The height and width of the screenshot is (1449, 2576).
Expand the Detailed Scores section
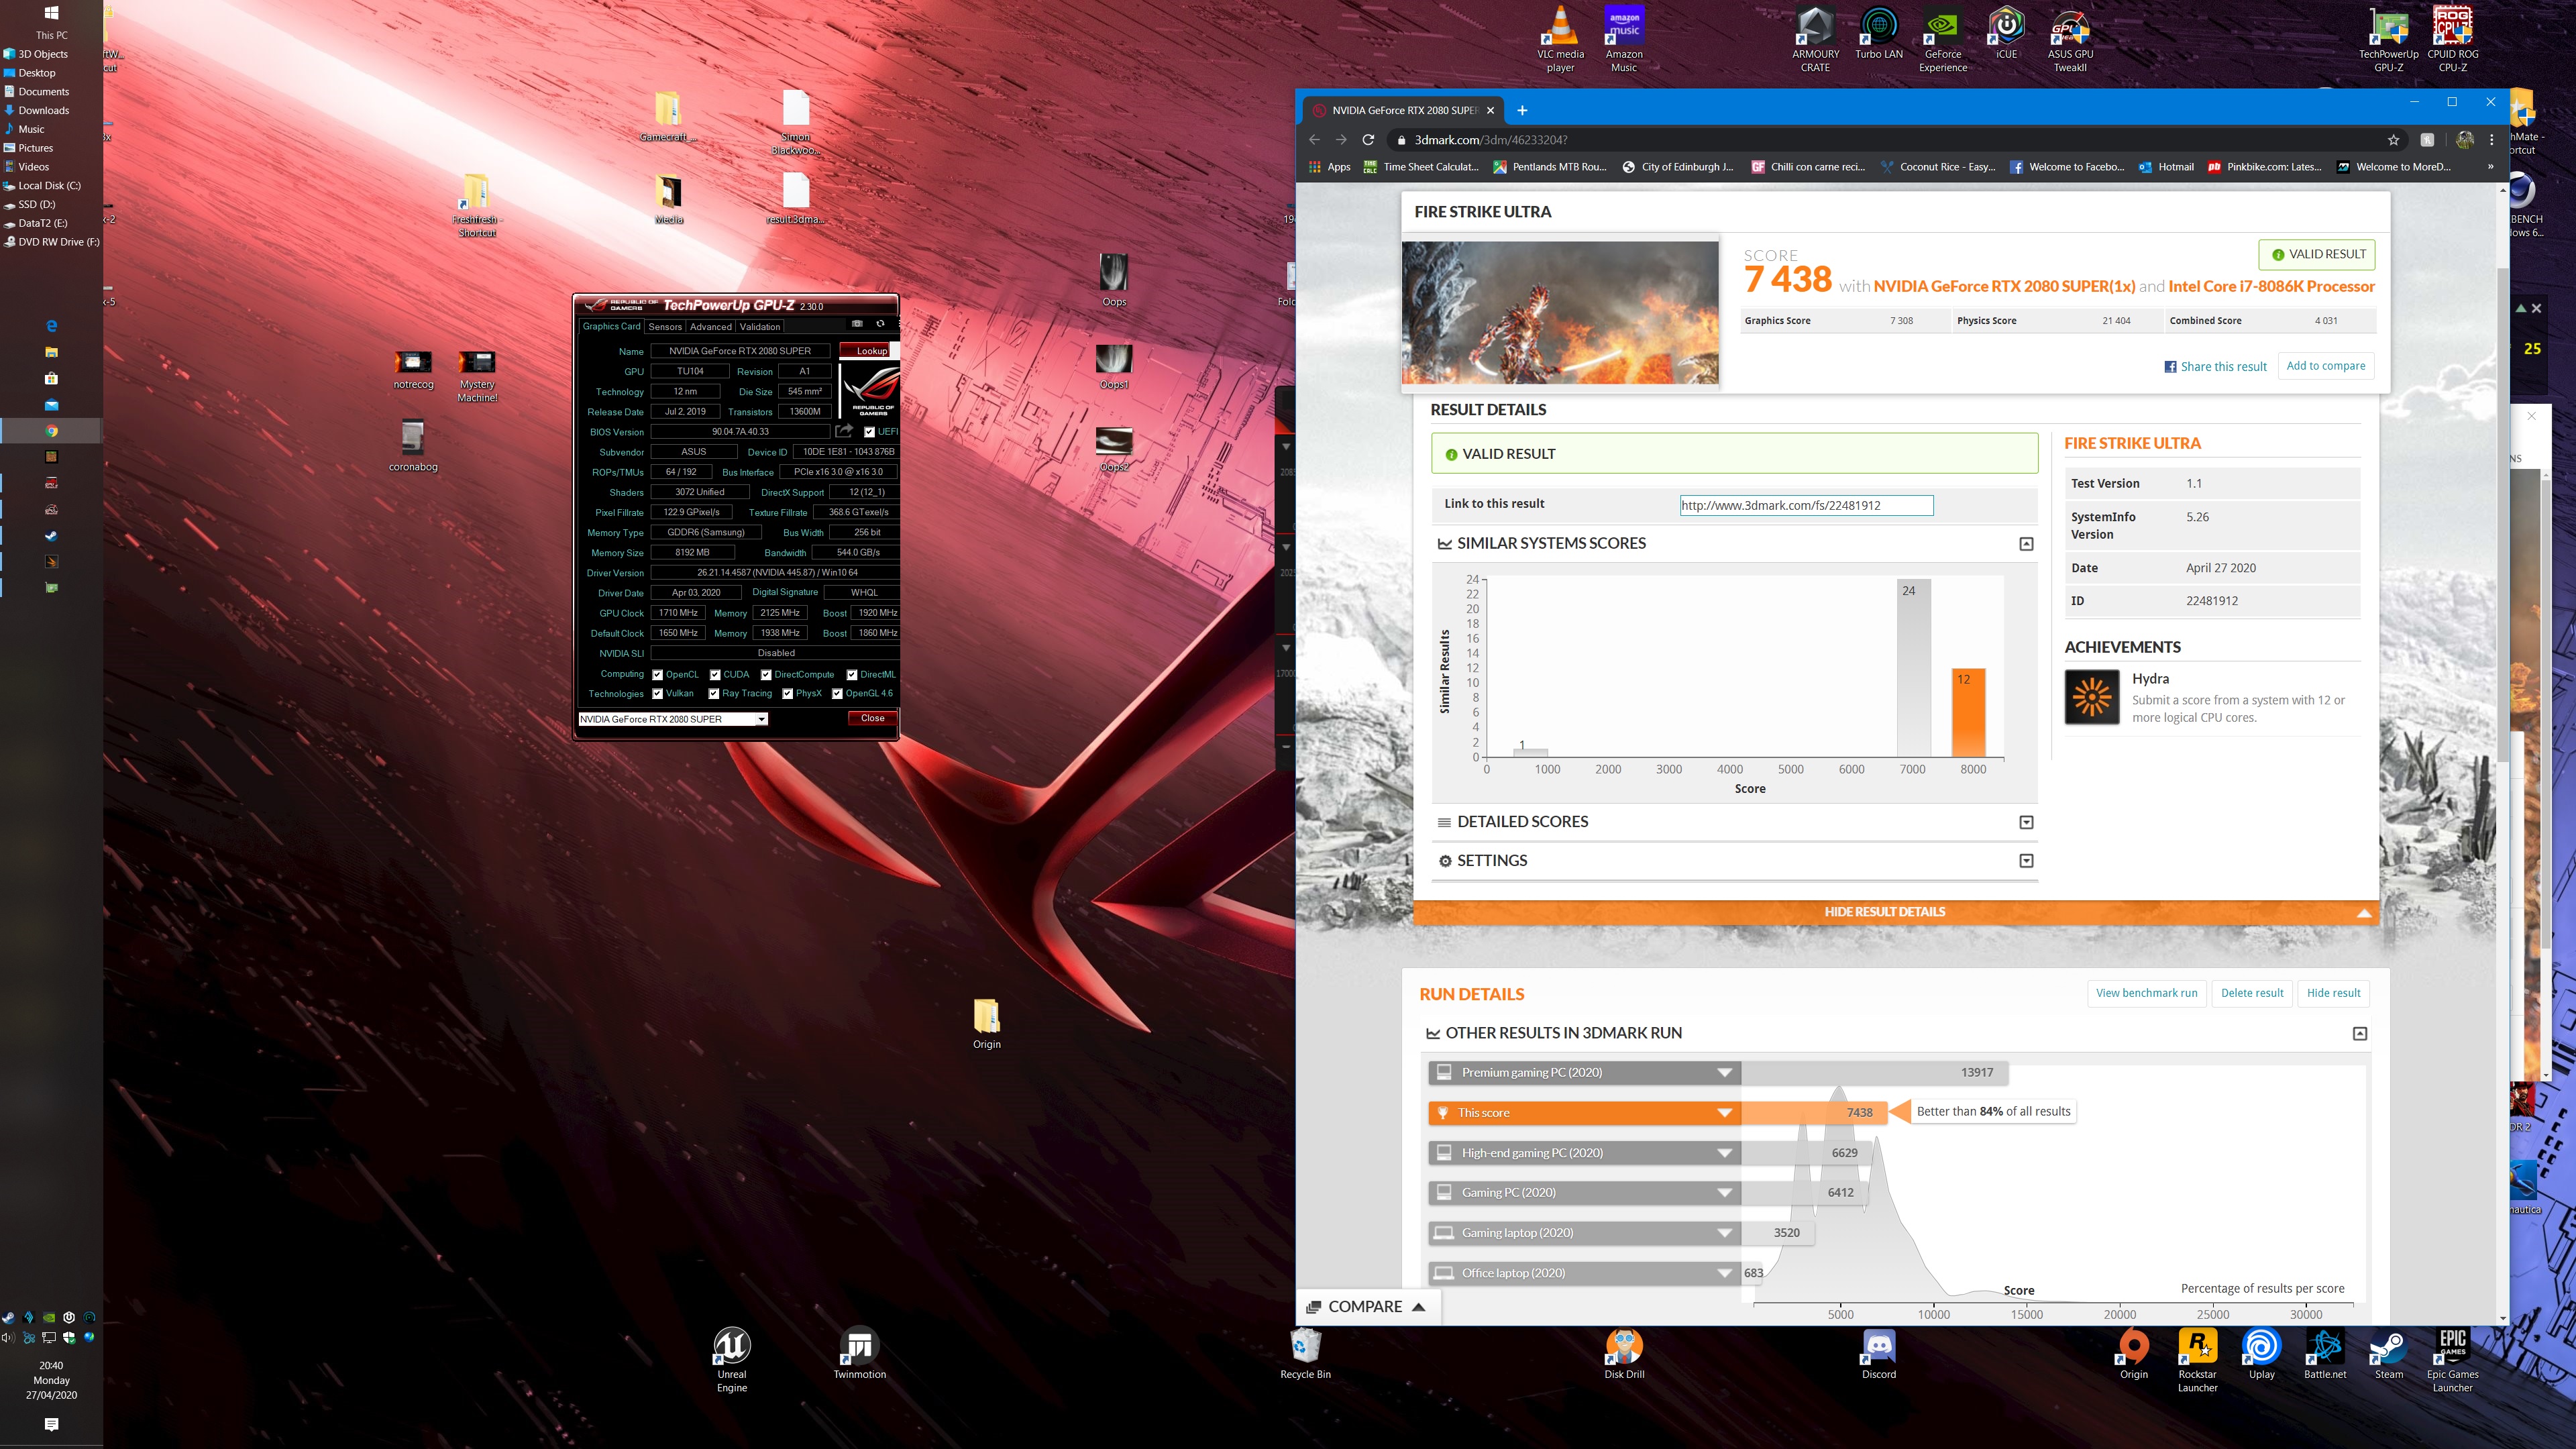click(2026, 822)
